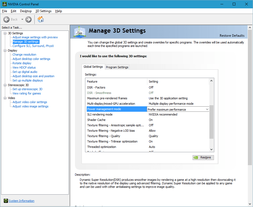Select Texture filtering - Negative LOD bias
The width and height of the screenshot is (253, 207).
148,131
